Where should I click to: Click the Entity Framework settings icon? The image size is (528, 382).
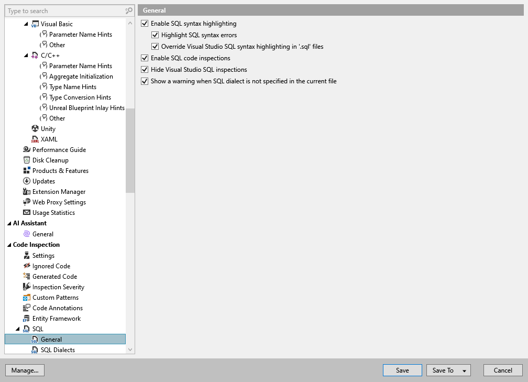(26, 318)
